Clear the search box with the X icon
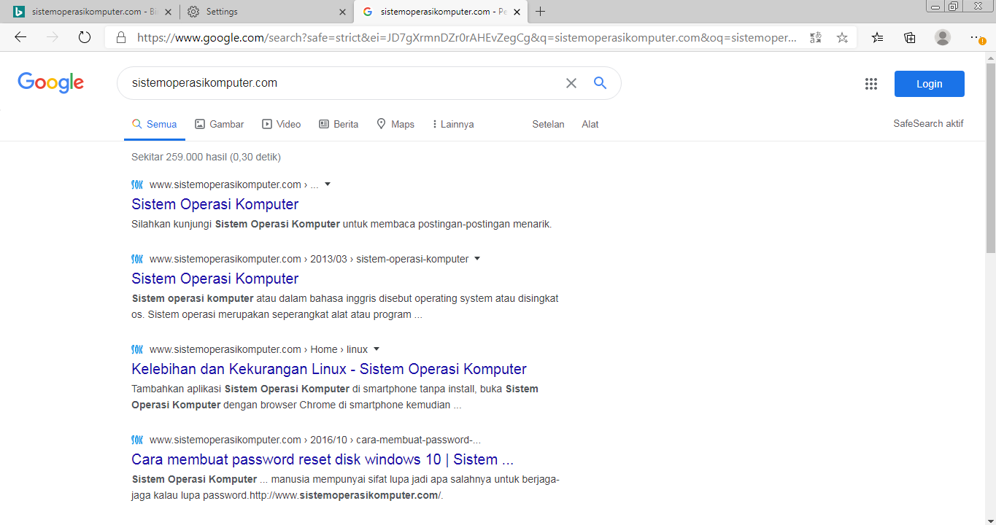 tap(571, 83)
